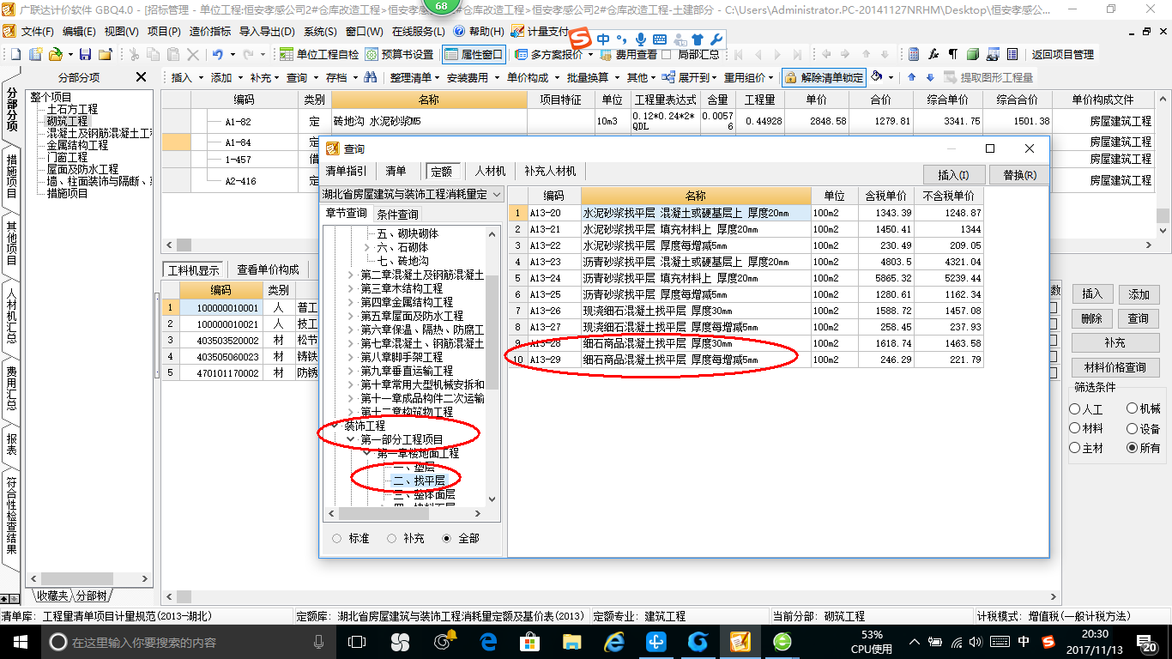Switch to the 条件查询 tab
Viewport: 1172px width, 659px height.
pyautogui.click(x=398, y=215)
